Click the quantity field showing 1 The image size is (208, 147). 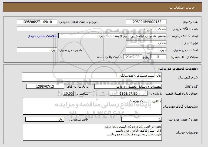[142, 119]
